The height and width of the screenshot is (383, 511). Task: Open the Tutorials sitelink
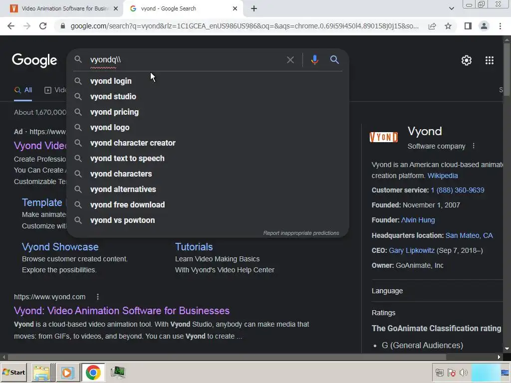coord(194,247)
